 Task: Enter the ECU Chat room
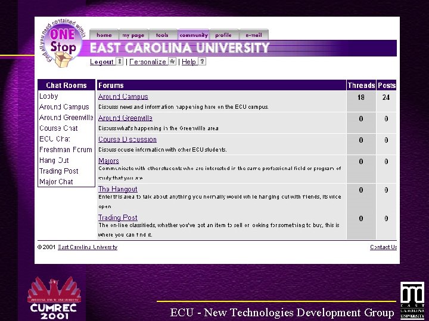tap(55, 139)
